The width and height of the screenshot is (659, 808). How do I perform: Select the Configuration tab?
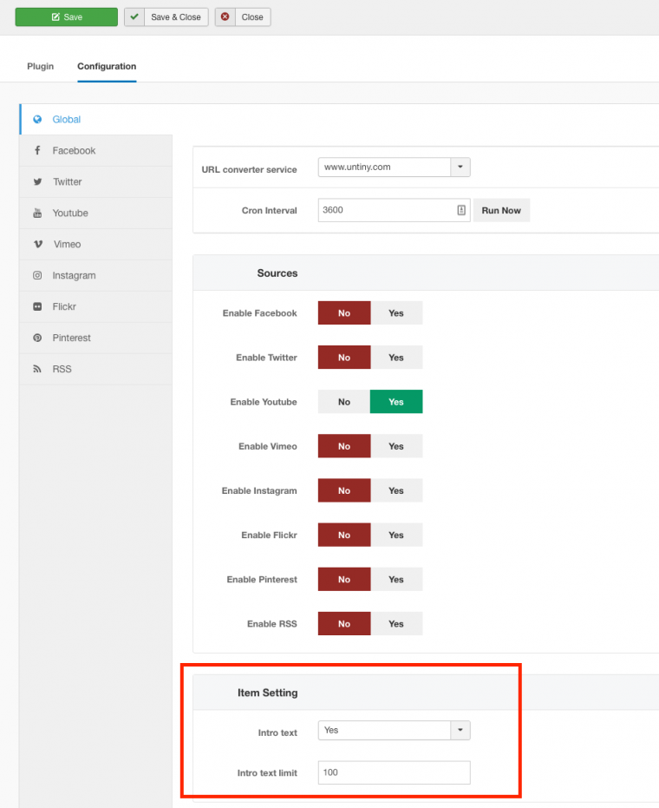[x=107, y=67]
